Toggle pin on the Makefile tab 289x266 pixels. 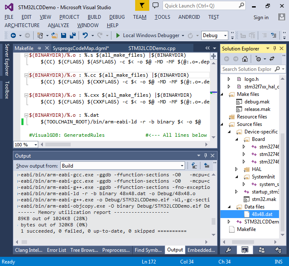[39, 48]
